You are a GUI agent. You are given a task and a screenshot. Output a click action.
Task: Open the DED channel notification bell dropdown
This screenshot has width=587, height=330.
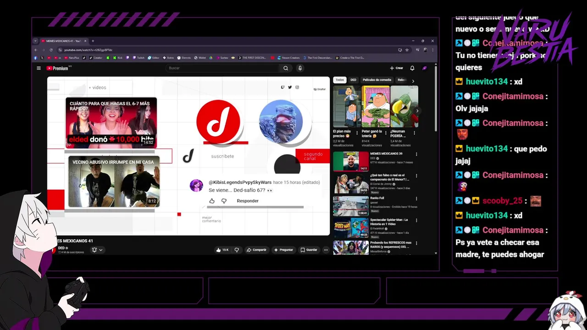[97, 250]
